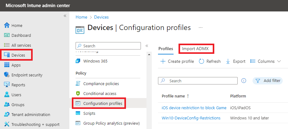Select All services in sidebar
Viewport: 288px width, 129px height.
click(21, 45)
